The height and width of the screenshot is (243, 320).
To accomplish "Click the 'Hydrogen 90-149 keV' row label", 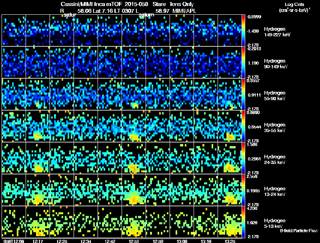I will 276,64.
